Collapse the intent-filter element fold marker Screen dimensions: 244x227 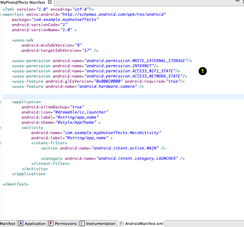(x=1, y=143)
